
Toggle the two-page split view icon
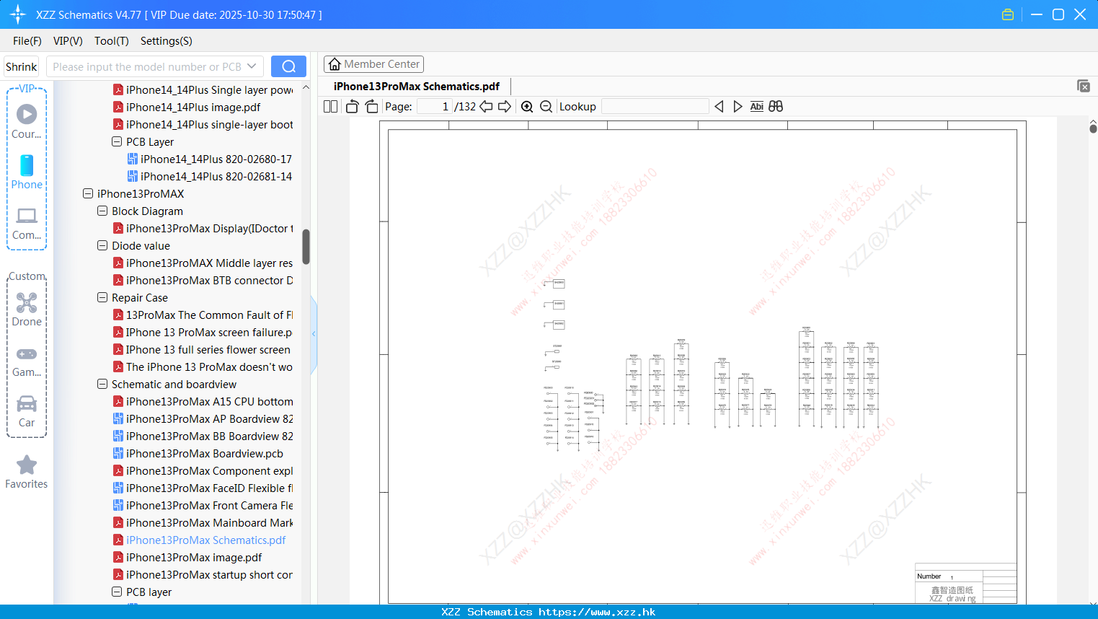(330, 107)
